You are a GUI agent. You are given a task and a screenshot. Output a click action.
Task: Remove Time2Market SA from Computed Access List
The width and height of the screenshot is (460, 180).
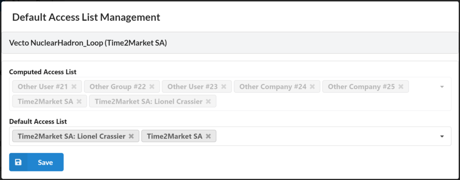pos(79,101)
